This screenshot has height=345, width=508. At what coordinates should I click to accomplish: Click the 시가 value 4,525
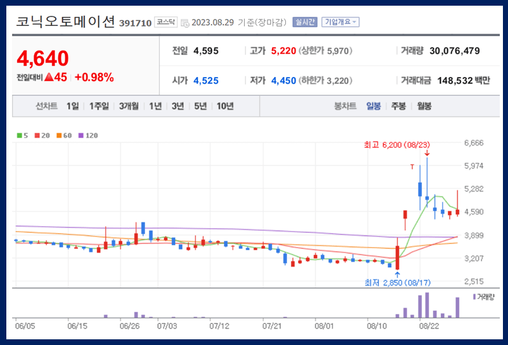[206, 81]
